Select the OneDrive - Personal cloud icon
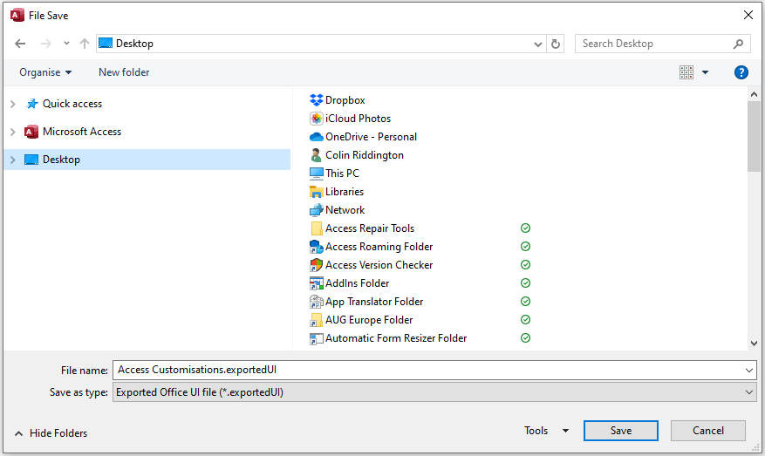Screen dimensions: 765x456 tap(316, 137)
